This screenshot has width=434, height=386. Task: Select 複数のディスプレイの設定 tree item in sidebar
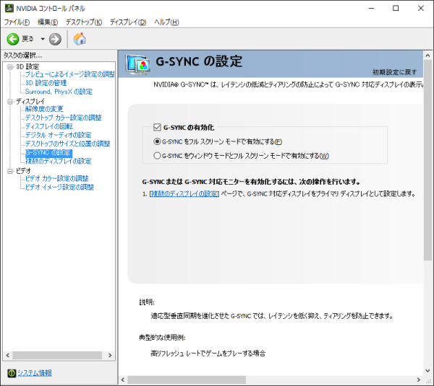tap(58, 161)
